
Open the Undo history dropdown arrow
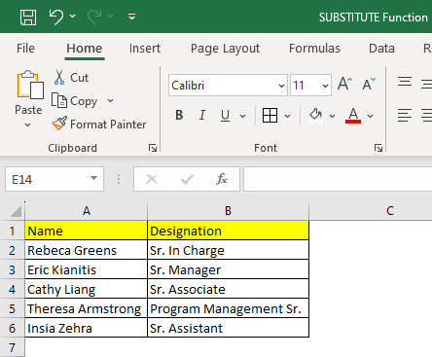(73, 16)
